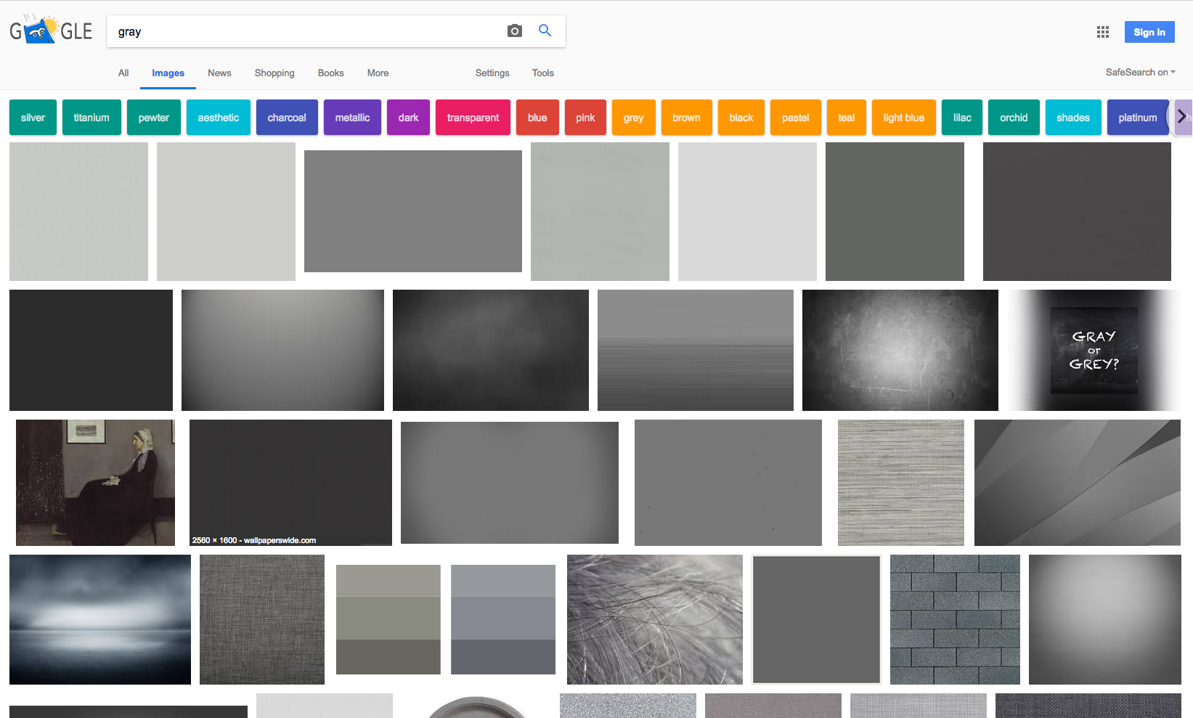This screenshot has height=718, width=1193.
Task: Choose the transparent filter chip
Action: [x=473, y=118]
